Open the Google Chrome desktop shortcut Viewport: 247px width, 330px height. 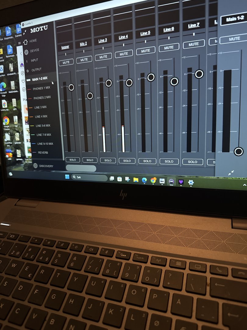6,123
